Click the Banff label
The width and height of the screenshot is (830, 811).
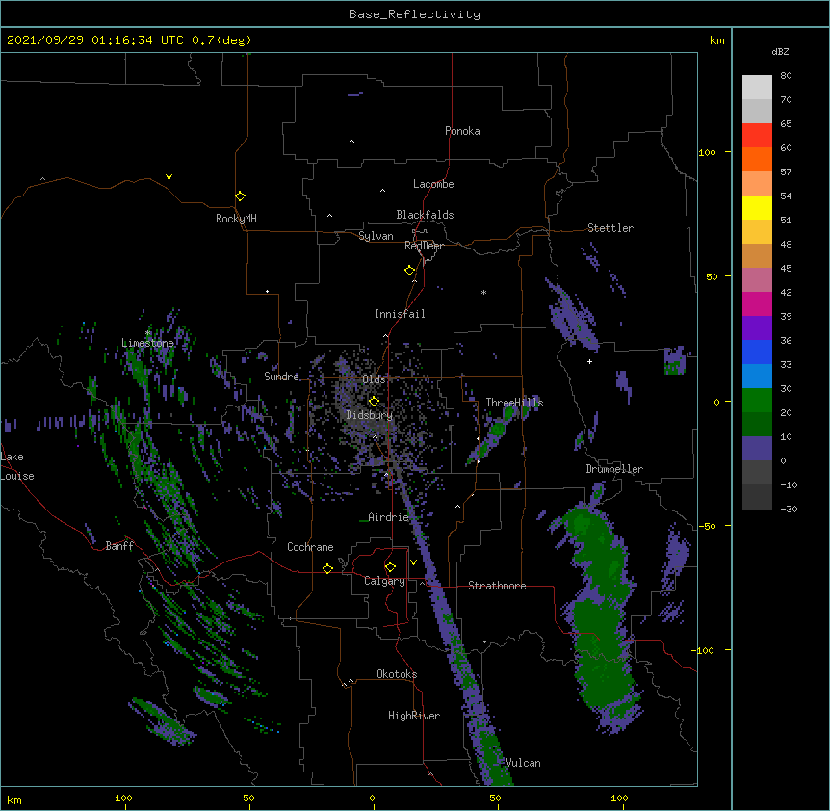(119, 546)
